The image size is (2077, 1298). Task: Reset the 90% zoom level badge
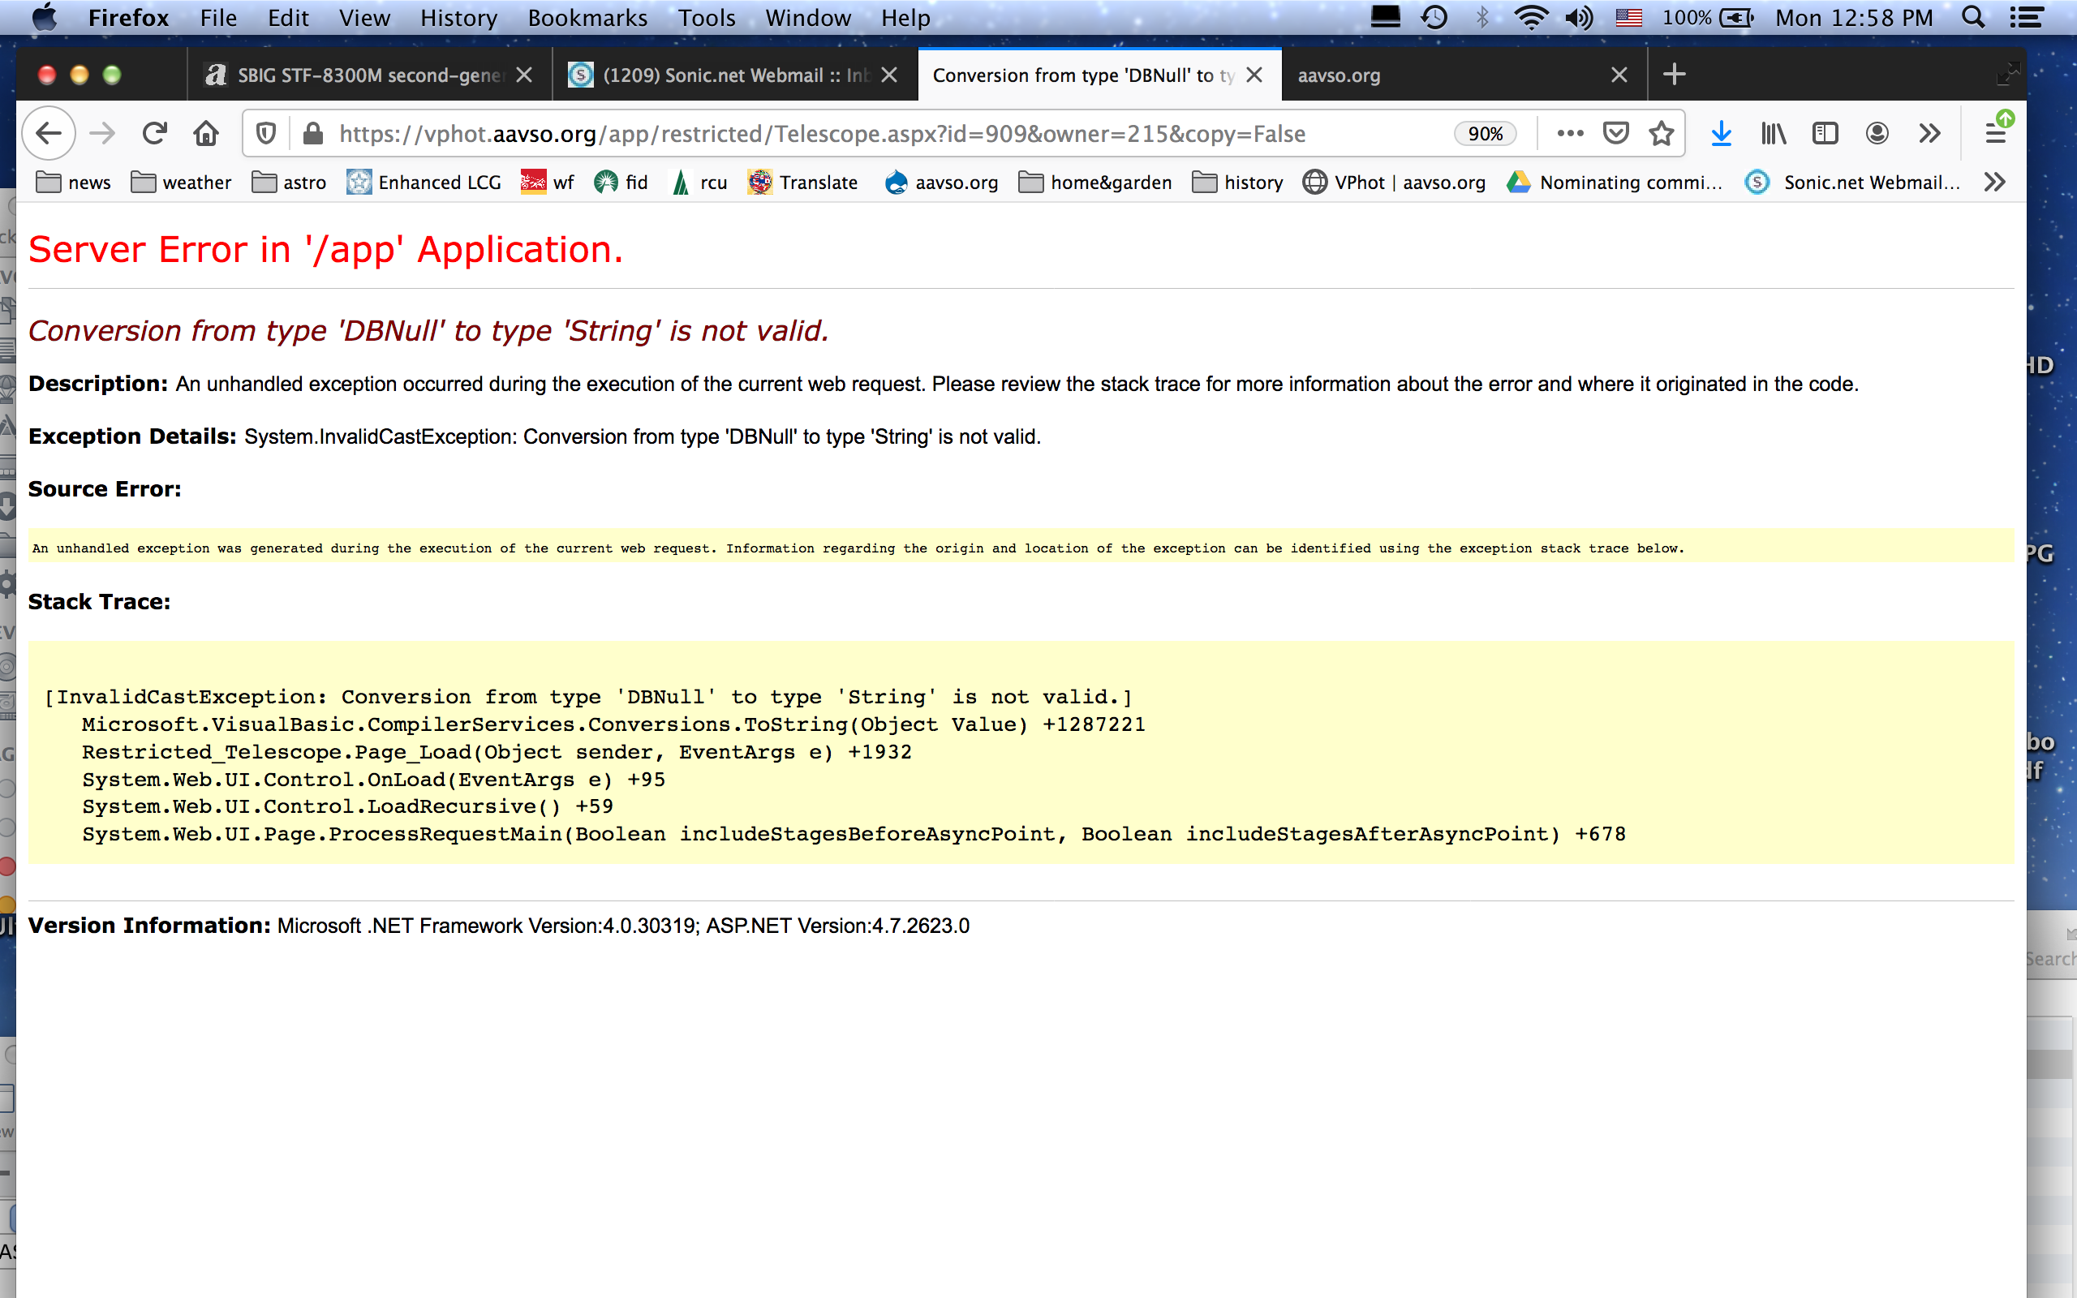pos(1485,134)
